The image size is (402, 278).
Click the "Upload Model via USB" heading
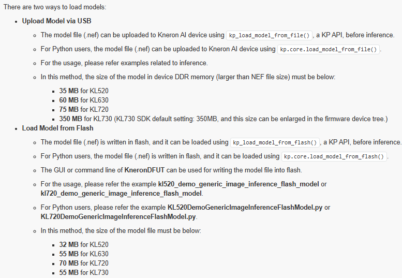tap(57, 21)
